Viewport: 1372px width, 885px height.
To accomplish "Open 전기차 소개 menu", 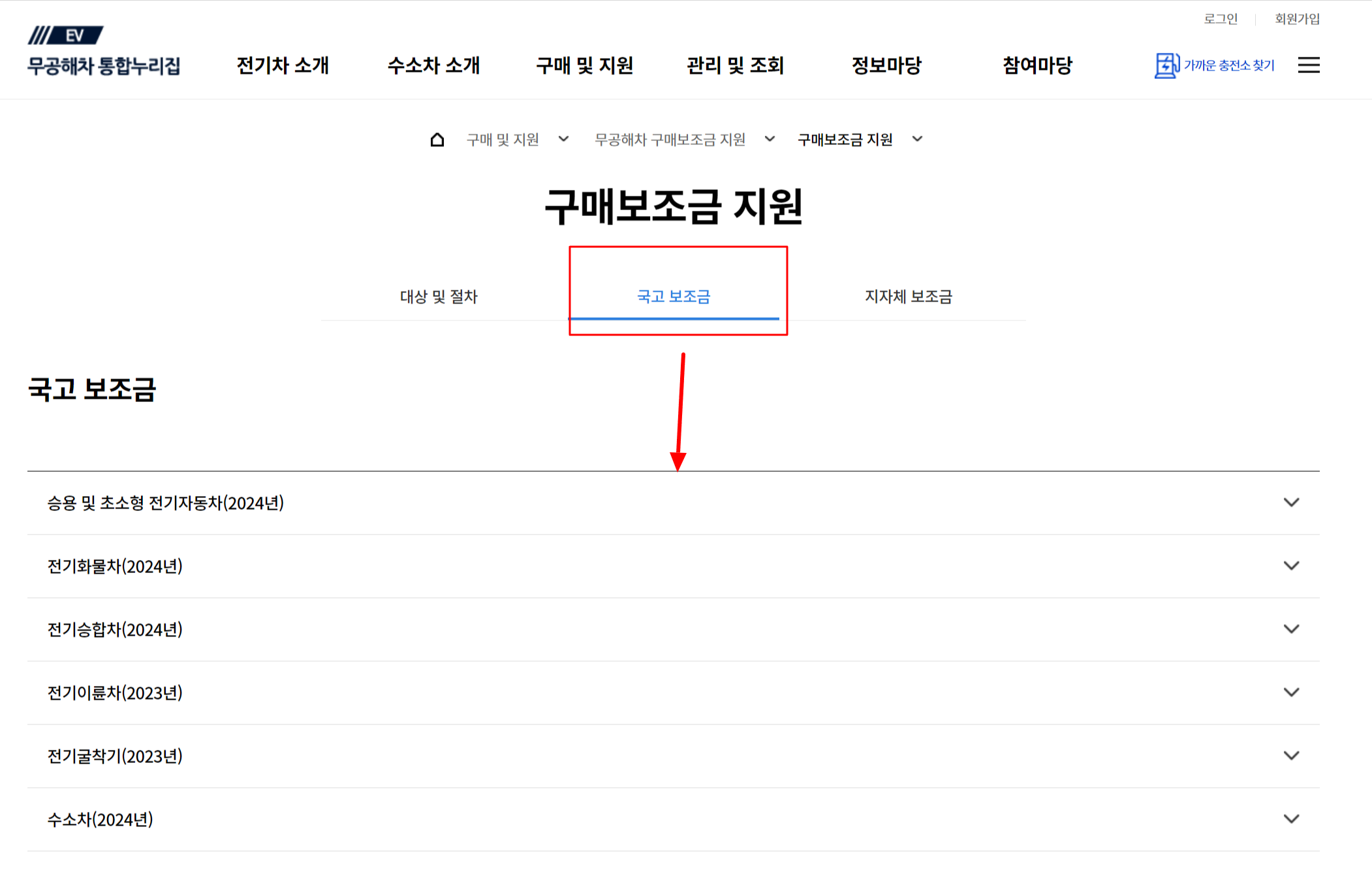I will 283,65.
